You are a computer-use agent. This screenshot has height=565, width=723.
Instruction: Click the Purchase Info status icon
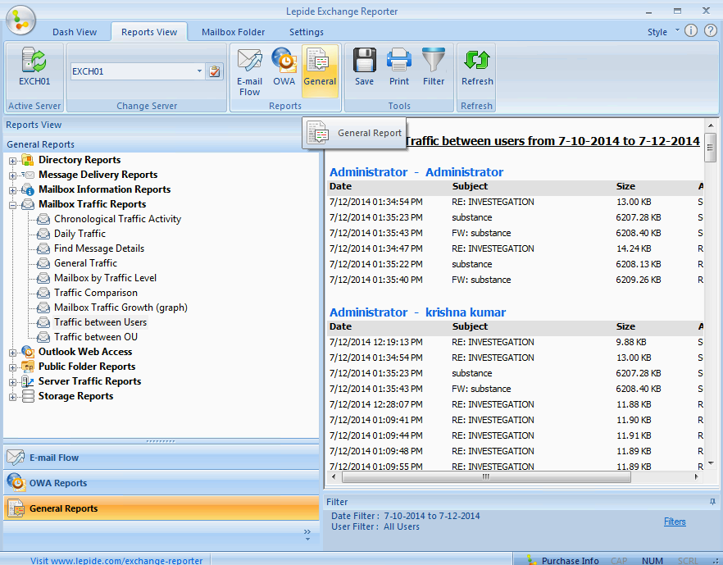coord(532,559)
